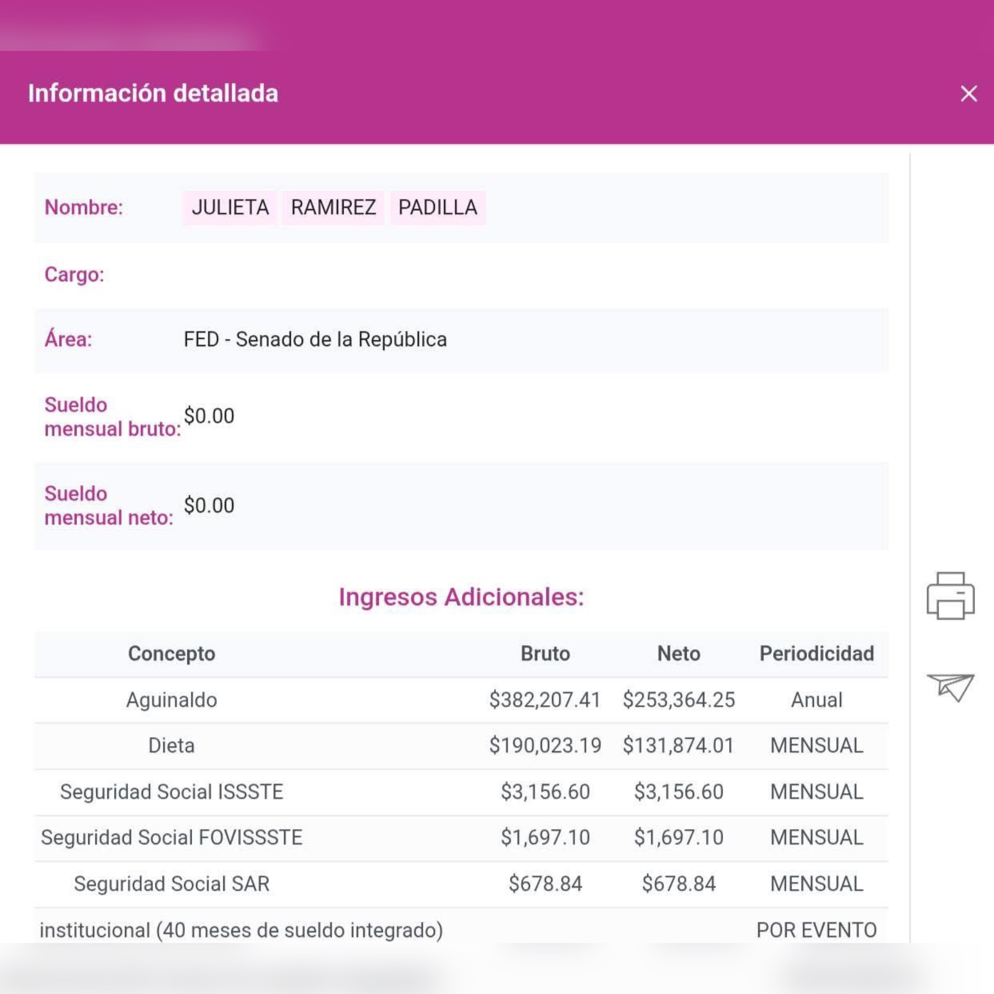Click the Ingresos Adicionales heading
The width and height of the screenshot is (994, 994).
point(461,597)
